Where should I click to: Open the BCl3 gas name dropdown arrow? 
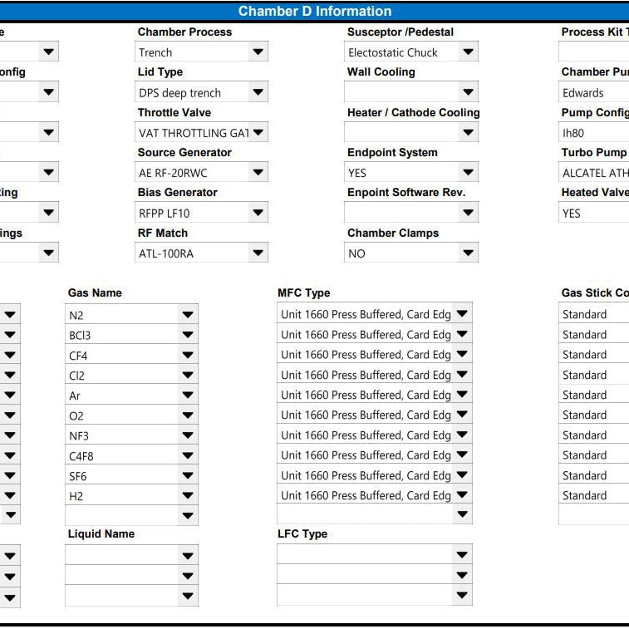pos(187,335)
